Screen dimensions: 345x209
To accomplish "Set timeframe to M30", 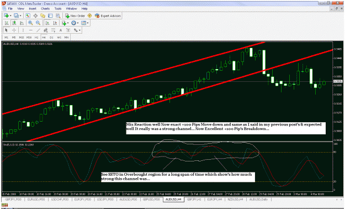I will click(x=29, y=38).
